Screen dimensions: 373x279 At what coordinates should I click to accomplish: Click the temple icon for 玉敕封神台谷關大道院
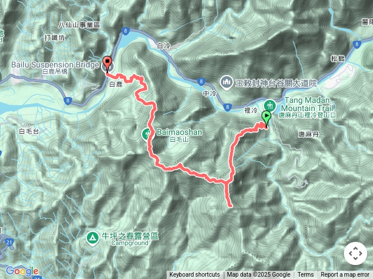point(227,83)
